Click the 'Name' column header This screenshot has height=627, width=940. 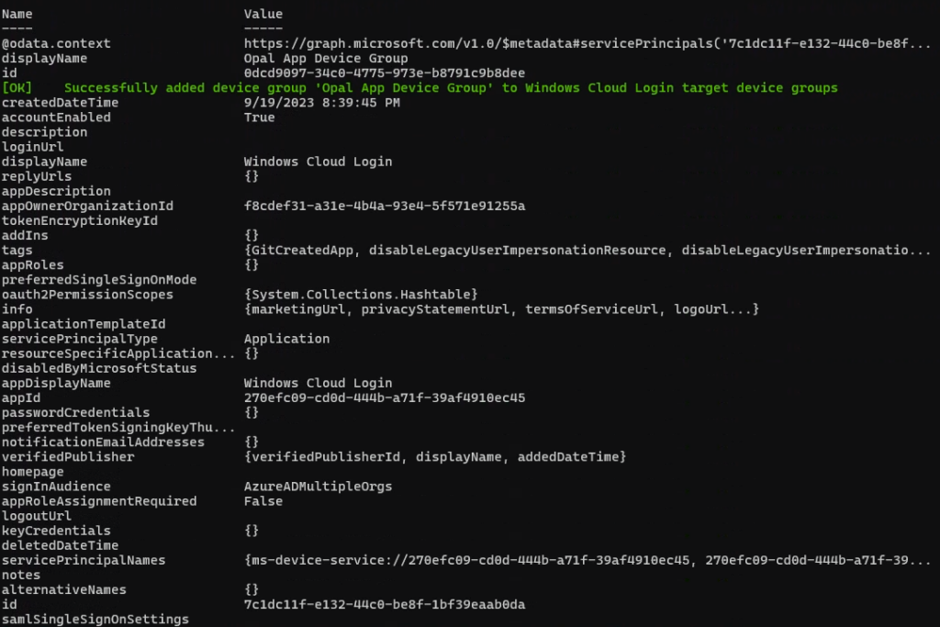[17, 14]
